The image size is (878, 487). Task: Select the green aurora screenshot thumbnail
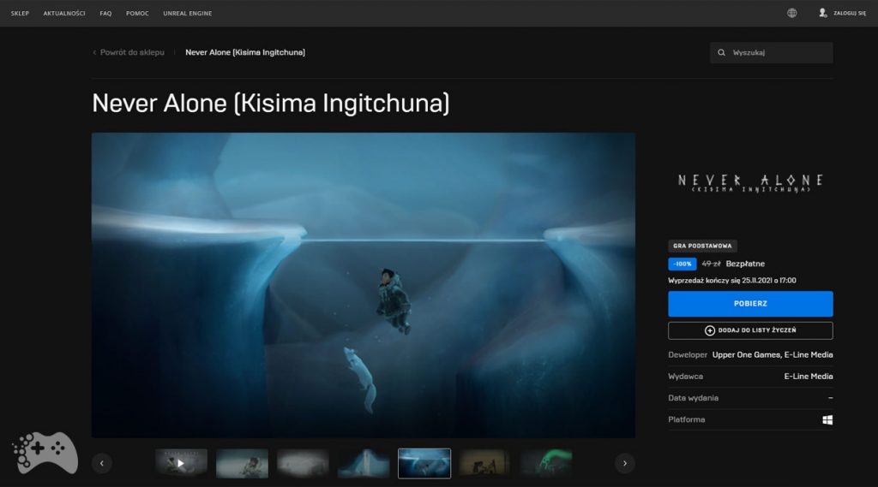(x=546, y=463)
